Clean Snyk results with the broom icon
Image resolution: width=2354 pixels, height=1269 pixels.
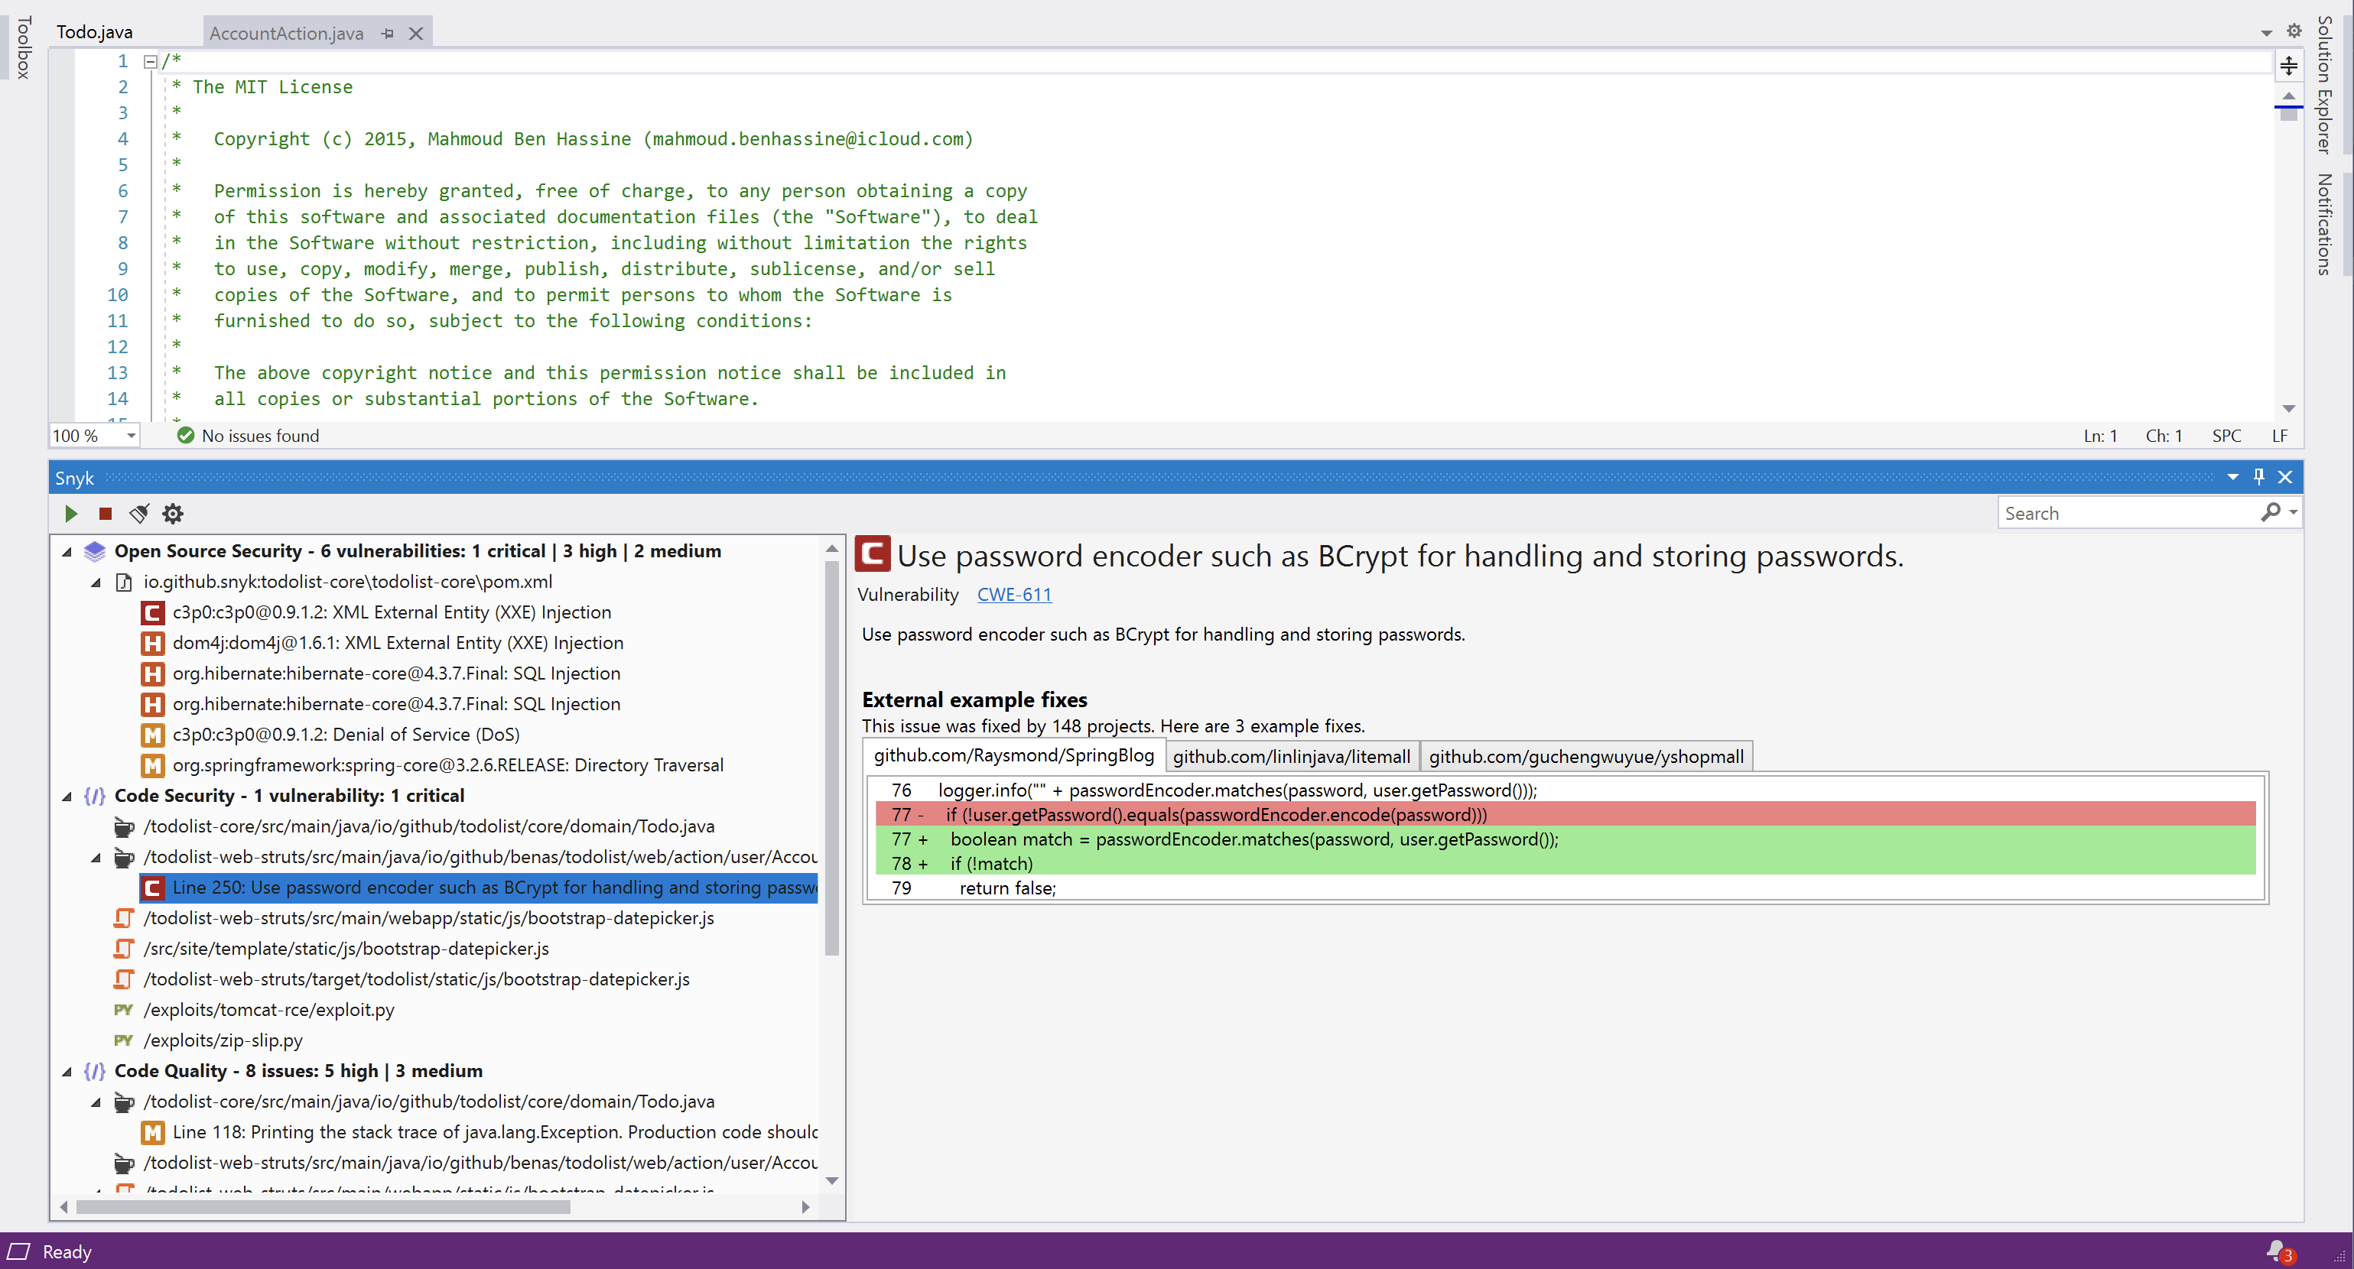[139, 514]
